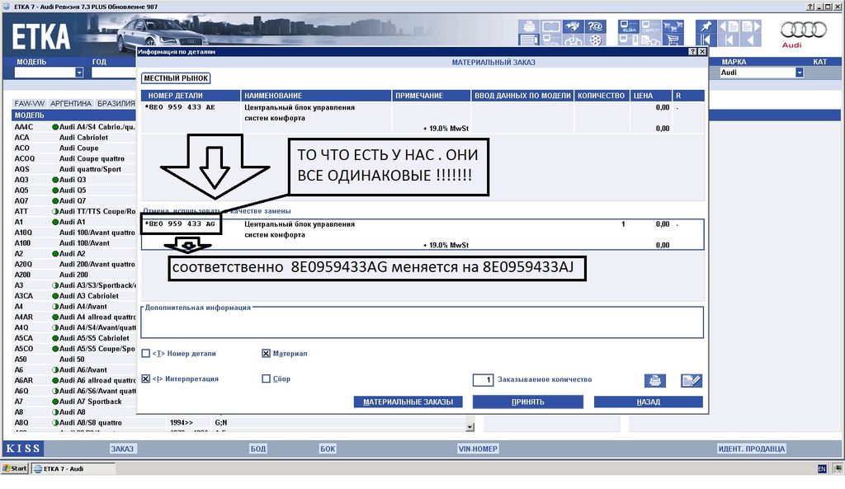Select Audi Q3 in the model list
Screen dimensions: 845x489
tap(73, 180)
